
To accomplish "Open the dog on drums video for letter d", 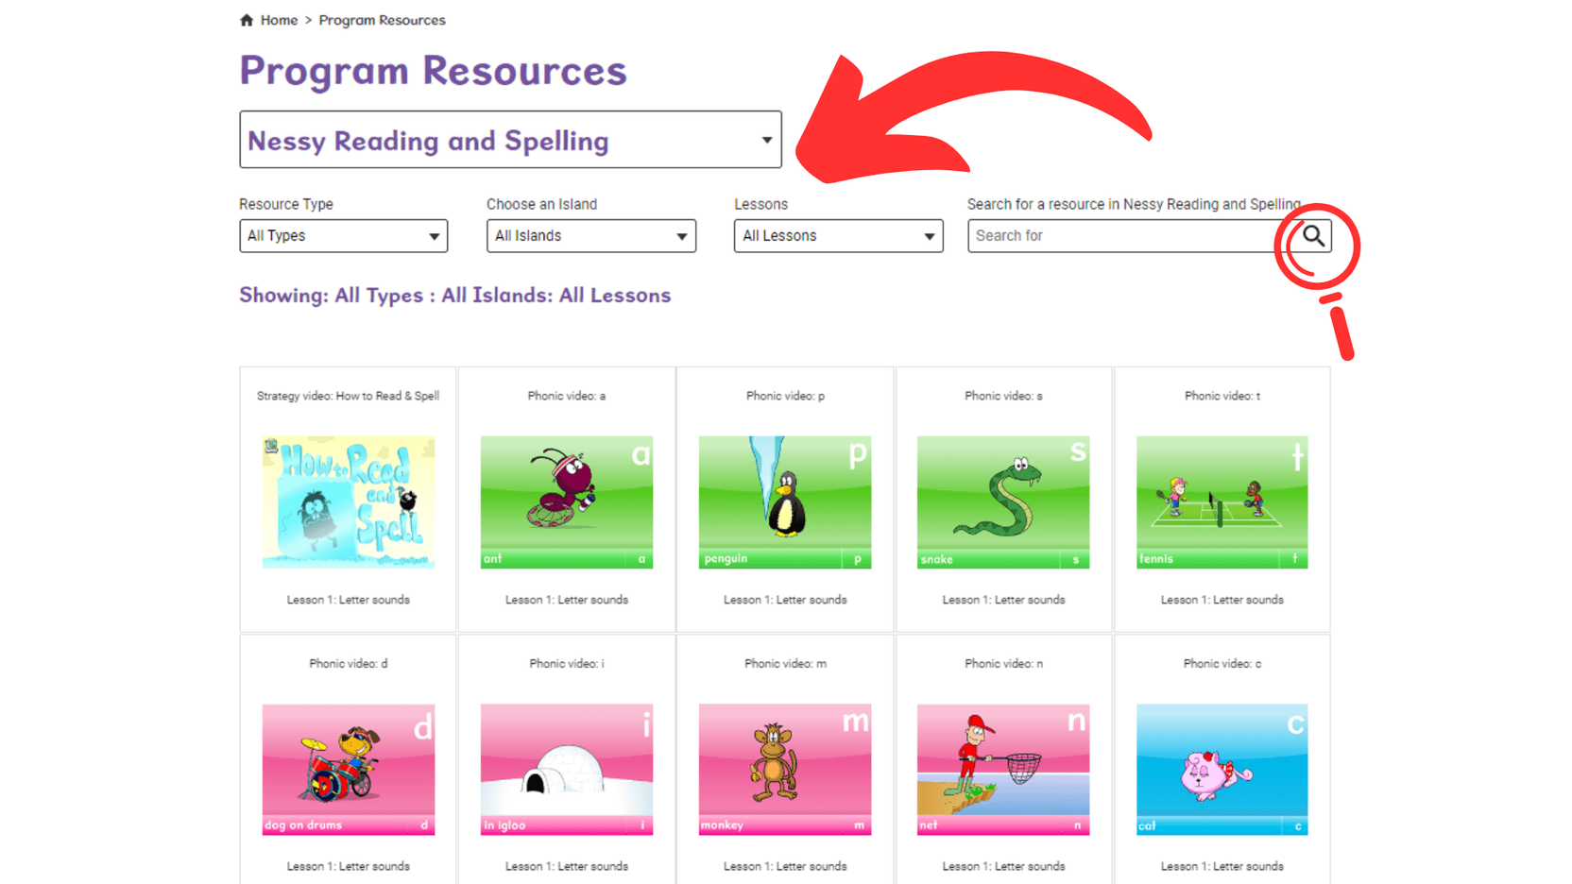I will 348,769.
